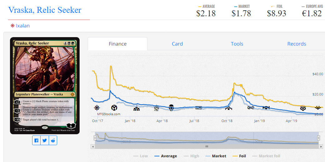The image size is (325, 162).
Task: Click the $8.93 foil price value
Action: point(277,13)
